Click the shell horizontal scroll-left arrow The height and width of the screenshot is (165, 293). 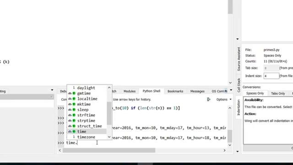[x=60, y=150]
